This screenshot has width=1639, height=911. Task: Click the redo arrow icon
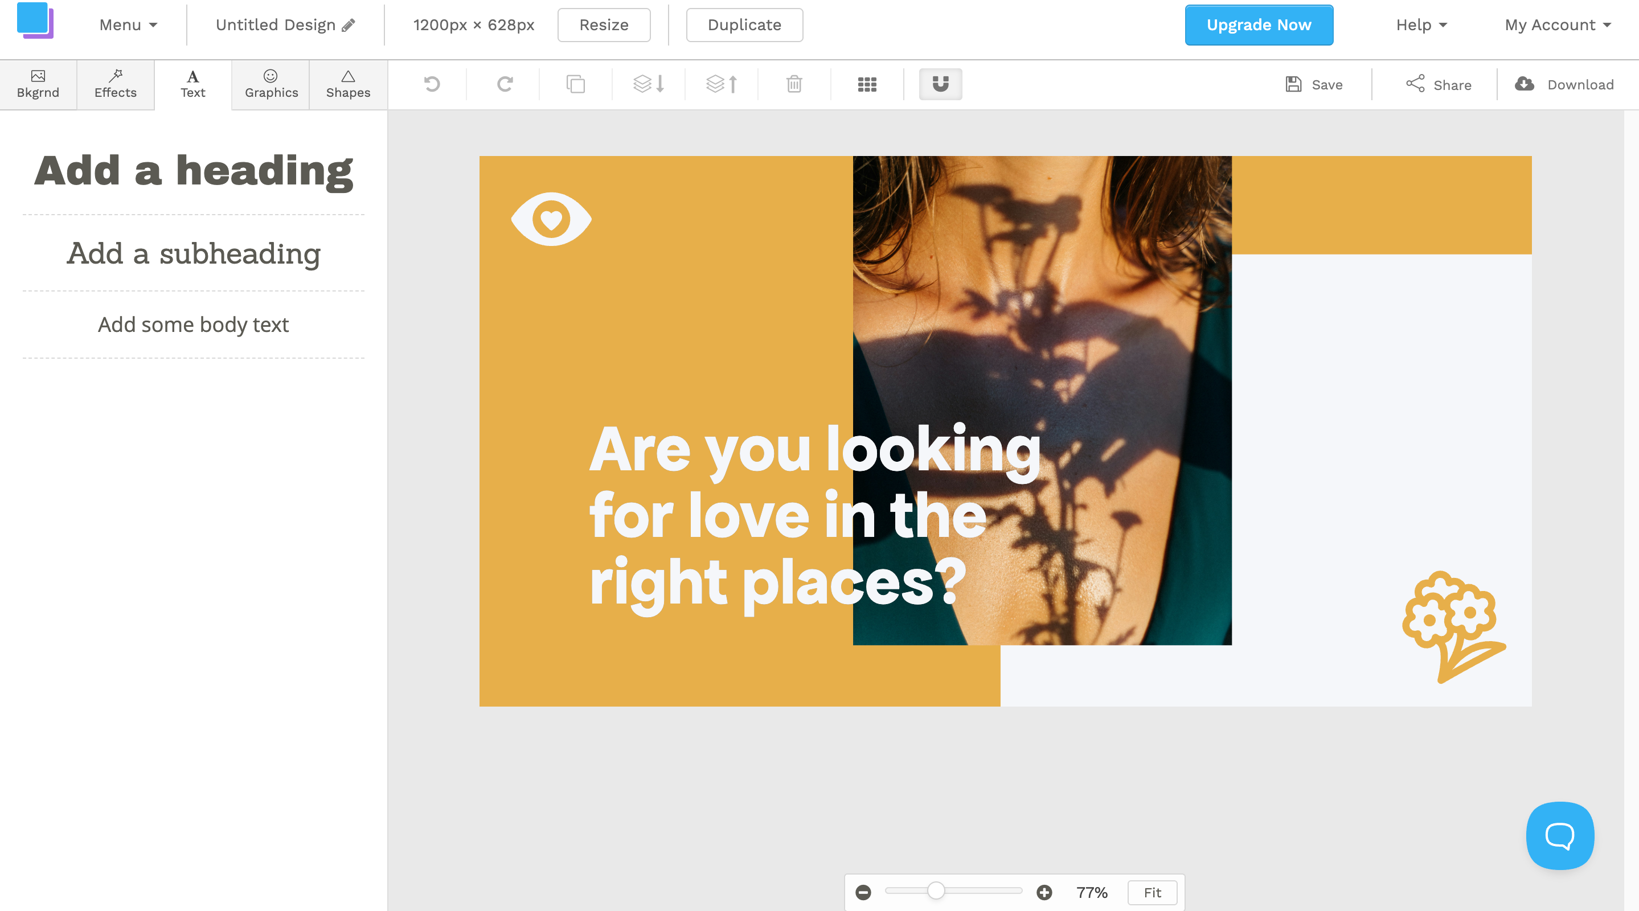(505, 84)
